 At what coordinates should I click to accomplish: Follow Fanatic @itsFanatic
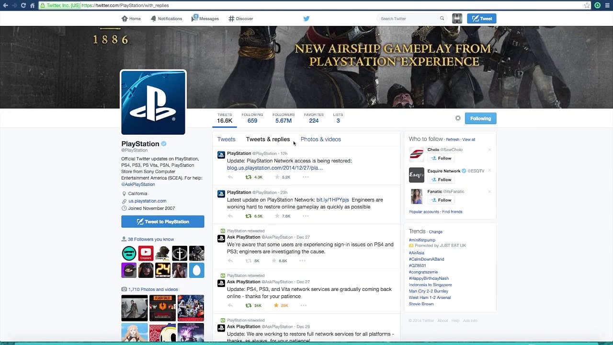coord(441,200)
